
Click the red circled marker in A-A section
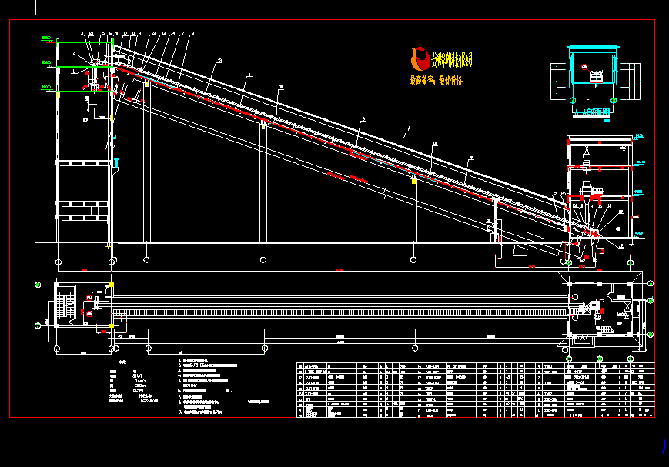584,67
